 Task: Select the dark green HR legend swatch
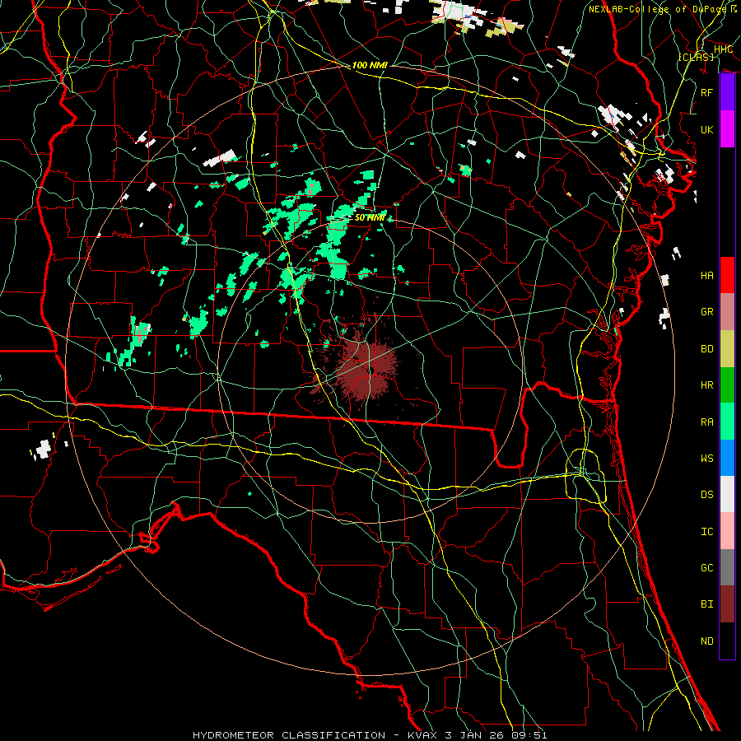(x=727, y=384)
